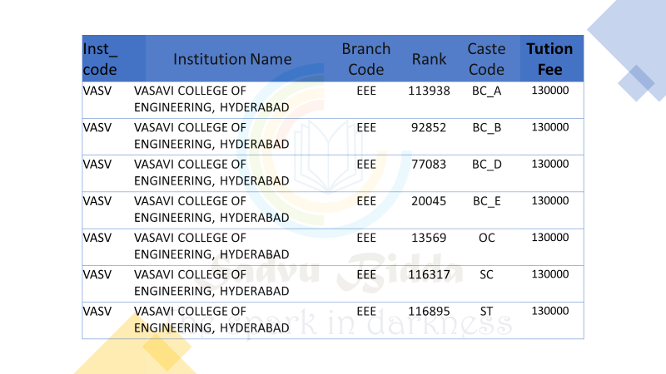Click the BC_D caste code cell

coord(487,165)
